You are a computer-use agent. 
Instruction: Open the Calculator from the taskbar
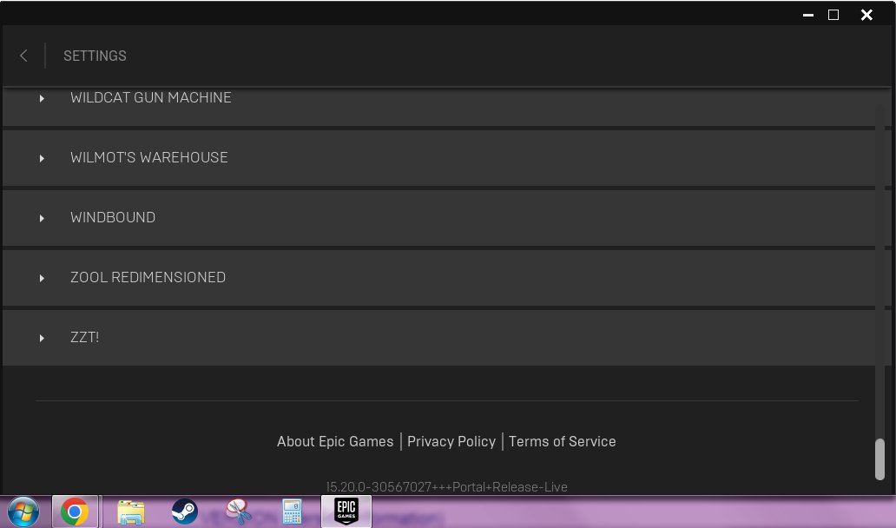[x=291, y=511]
